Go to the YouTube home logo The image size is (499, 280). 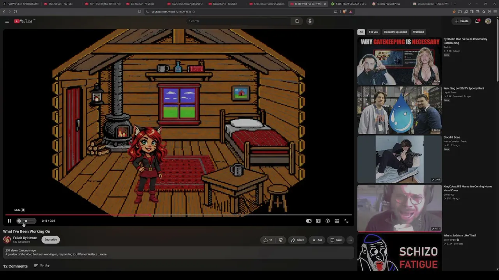23,21
